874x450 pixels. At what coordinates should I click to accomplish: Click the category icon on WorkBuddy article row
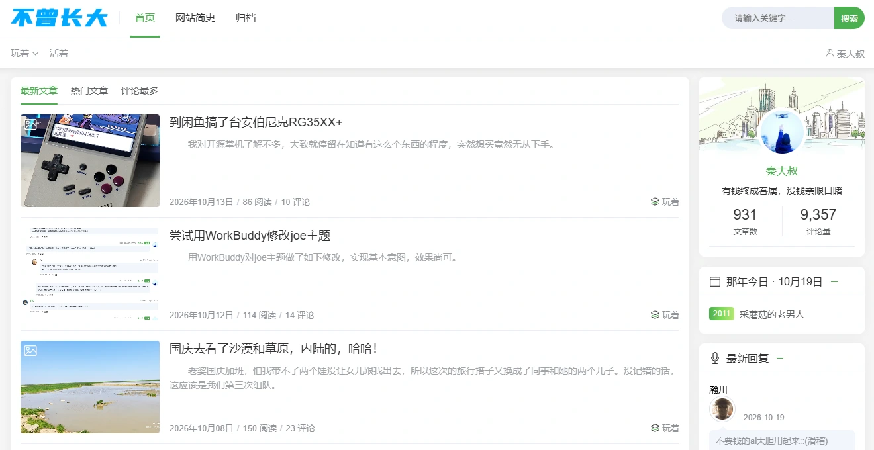(x=655, y=315)
